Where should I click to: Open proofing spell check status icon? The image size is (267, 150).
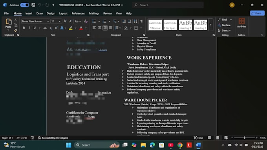tap(32, 138)
